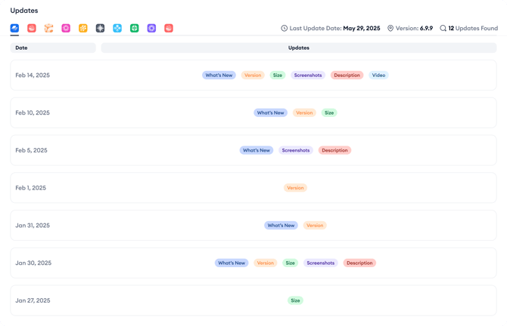Viewport: 507px width, 326px height.
Task: Select the Version tag on Feb 1, 2025
Action: [295, 188]
